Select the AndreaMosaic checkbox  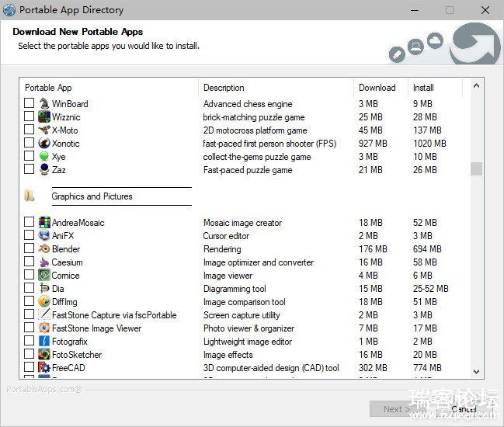coord(29,222)
